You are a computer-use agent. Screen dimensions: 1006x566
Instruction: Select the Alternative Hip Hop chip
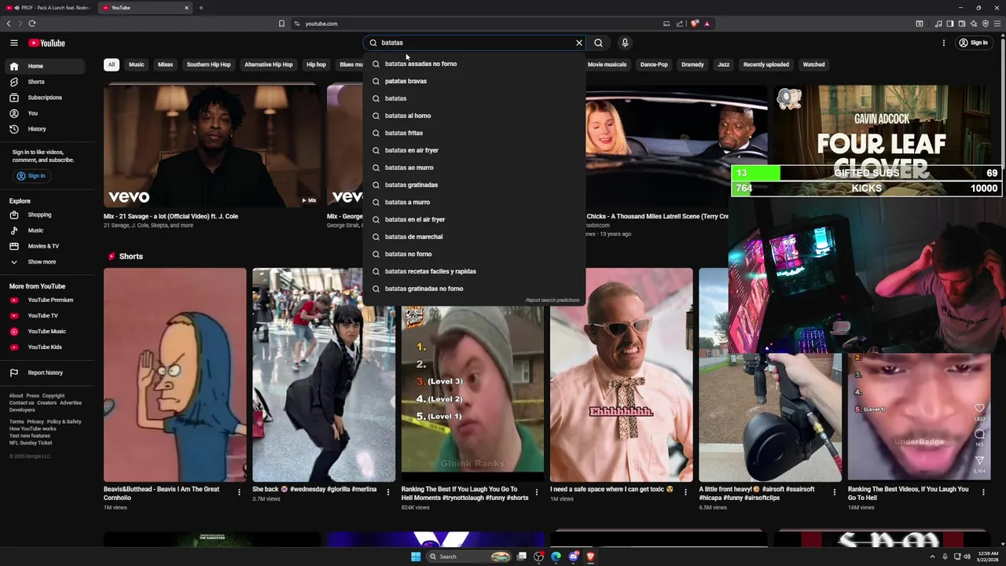(268, 64)
